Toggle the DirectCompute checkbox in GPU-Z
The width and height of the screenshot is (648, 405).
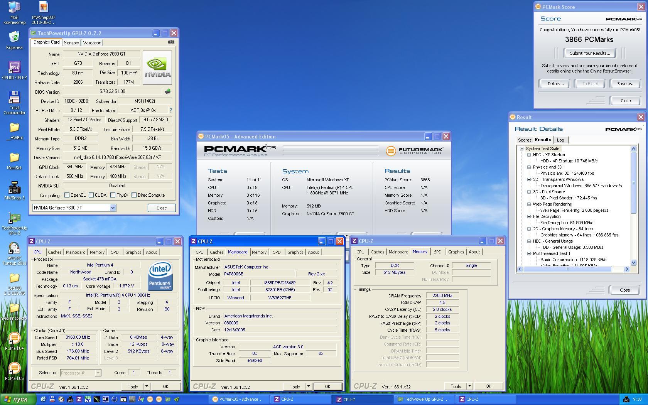[x=134, y=195]
